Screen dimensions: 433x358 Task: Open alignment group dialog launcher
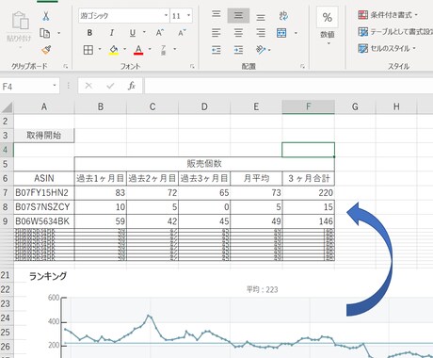coord(302,66)
